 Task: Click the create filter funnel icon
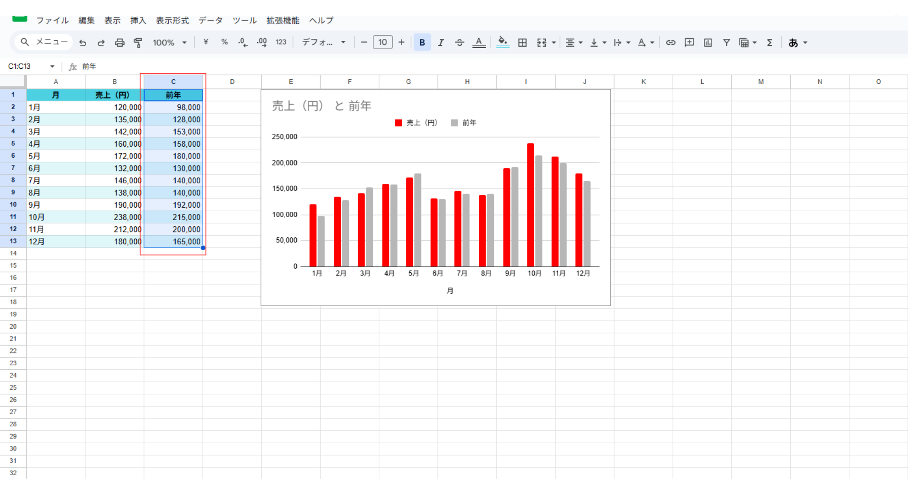point(726,43)
